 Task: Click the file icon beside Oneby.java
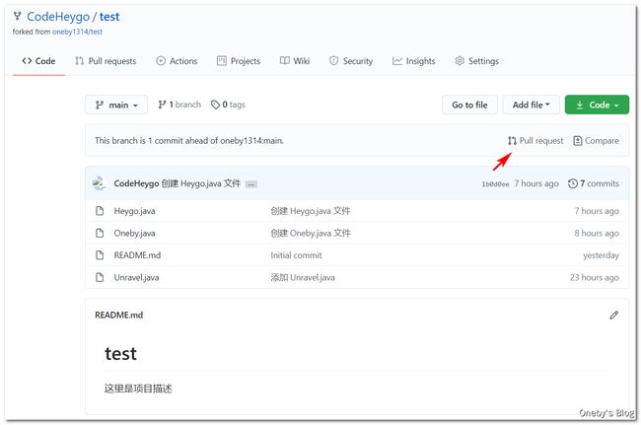click(x=100, y=233)
